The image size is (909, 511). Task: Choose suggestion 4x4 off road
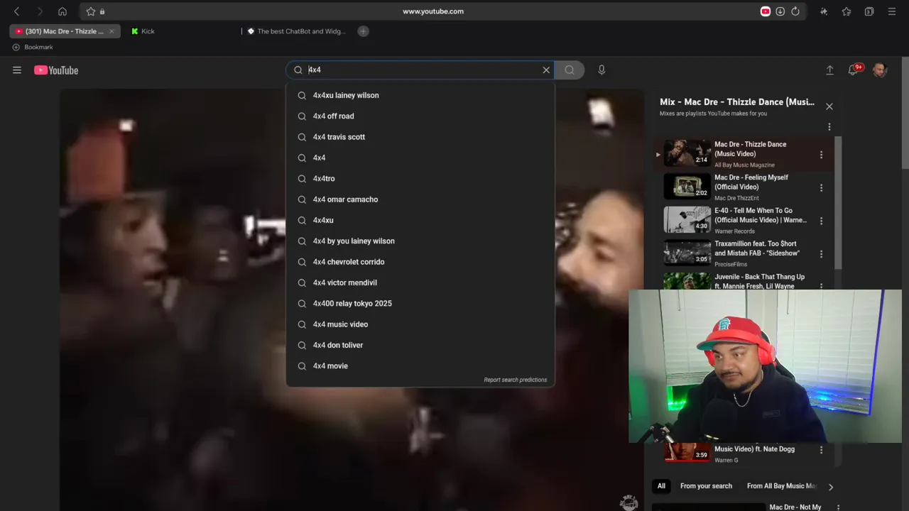(420, 116)
